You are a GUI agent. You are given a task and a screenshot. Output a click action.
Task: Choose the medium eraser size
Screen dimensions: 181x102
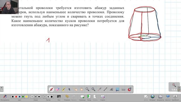coord(48,97)
